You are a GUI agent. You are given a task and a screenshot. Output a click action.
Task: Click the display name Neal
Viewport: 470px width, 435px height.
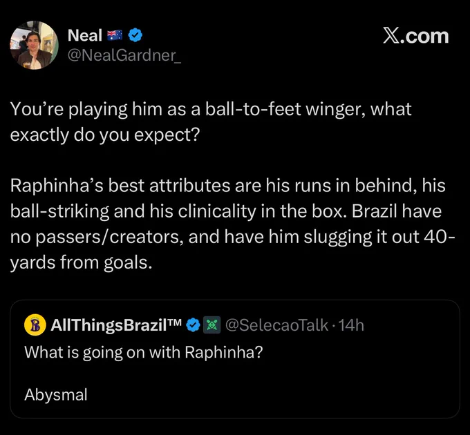tap(85, 35)
